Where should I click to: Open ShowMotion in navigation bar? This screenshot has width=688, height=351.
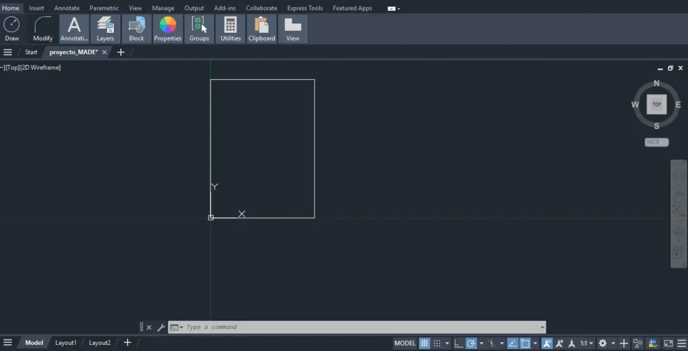tap(679, 253)
